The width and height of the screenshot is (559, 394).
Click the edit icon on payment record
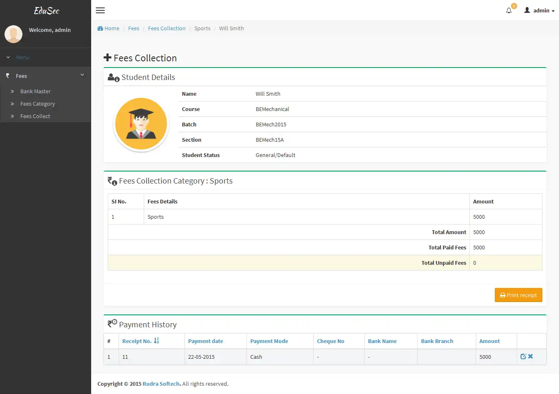coord(523,356)
